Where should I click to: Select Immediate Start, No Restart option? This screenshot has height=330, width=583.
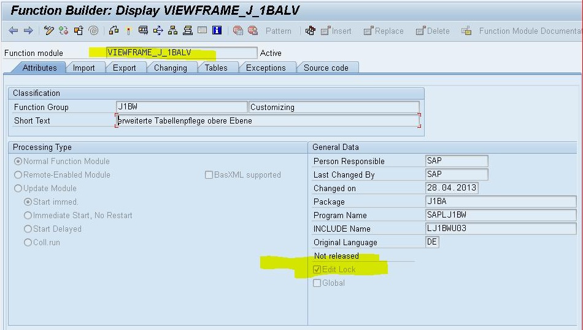28,215
